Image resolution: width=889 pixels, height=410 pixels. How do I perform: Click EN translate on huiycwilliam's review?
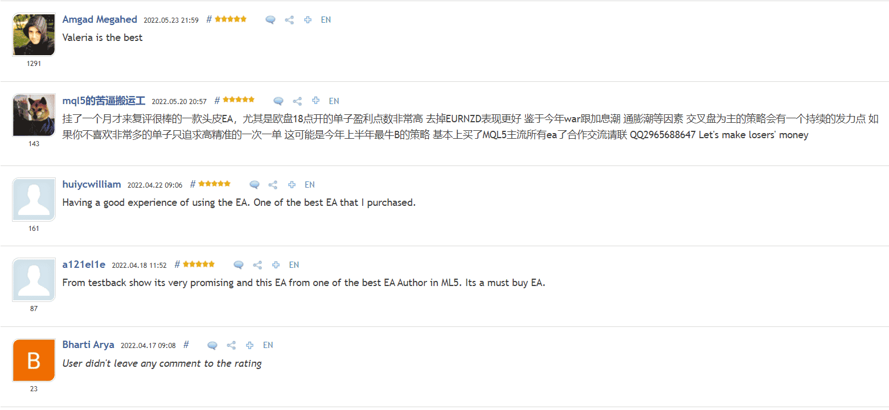310,185
